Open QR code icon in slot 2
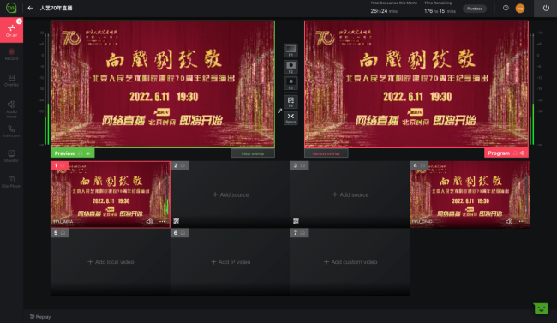 (177, 221)
